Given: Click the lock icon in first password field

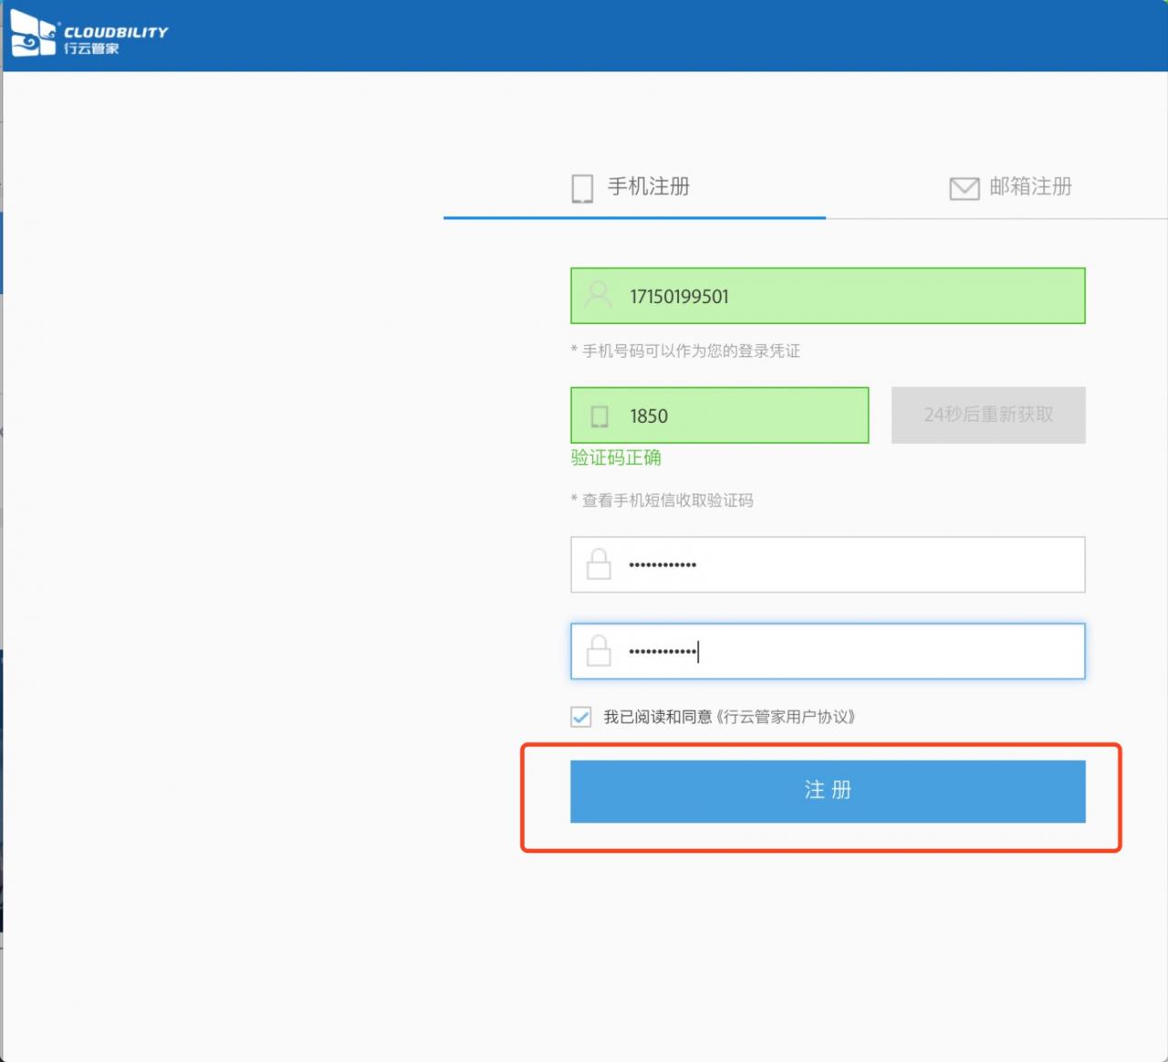Looking at the screenshot, I should click(x=599, y=564).
